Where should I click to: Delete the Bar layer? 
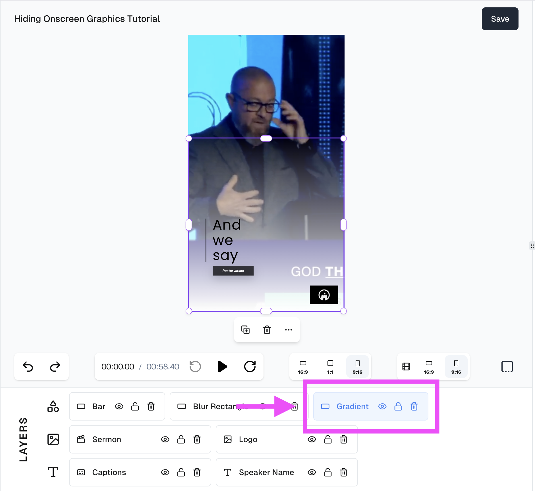tap(151, 406)
